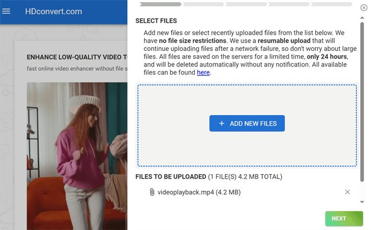This screenshot has width=371, height=230.
Task: Click the dancing woman video preview
Action: (77, 156)
